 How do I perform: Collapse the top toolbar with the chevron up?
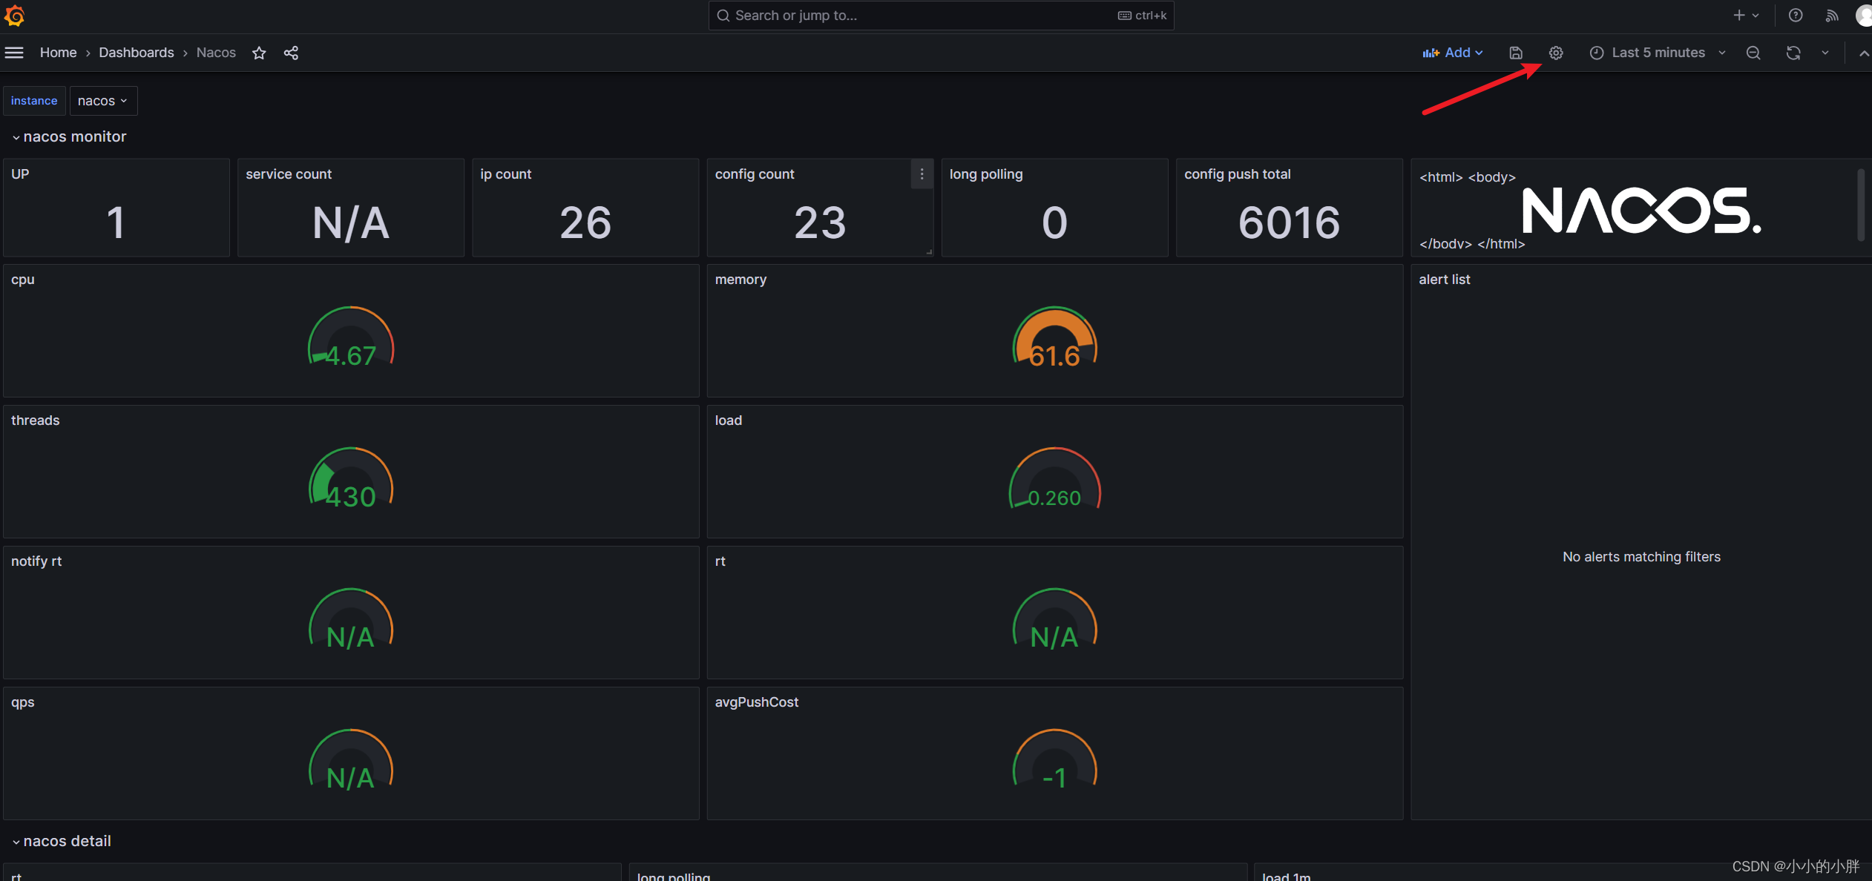tap(1863, 53)
